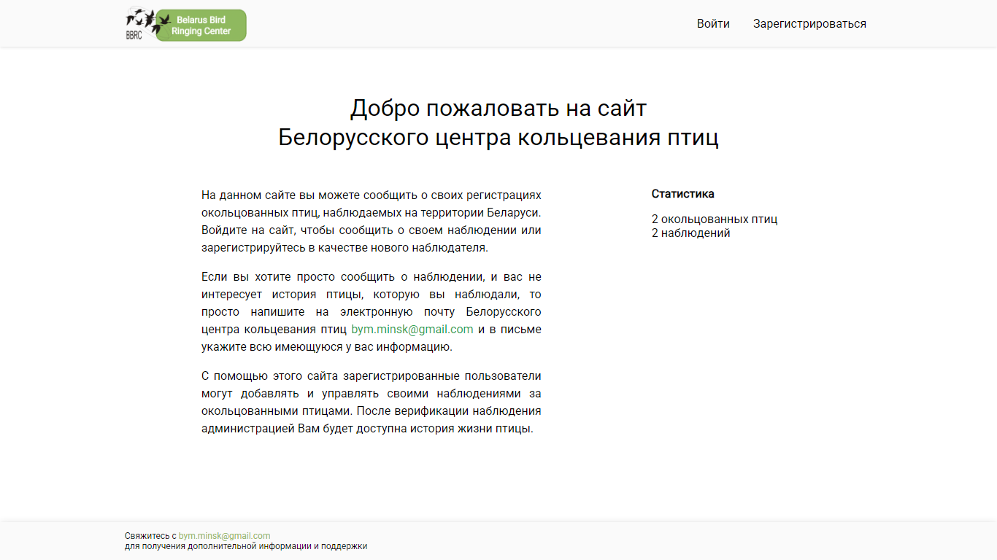The width and height of the screenshot is (997, 560).
Task: Click the 'Добро пожаловать на сайт' heading line
Action: tap(498, 108)
